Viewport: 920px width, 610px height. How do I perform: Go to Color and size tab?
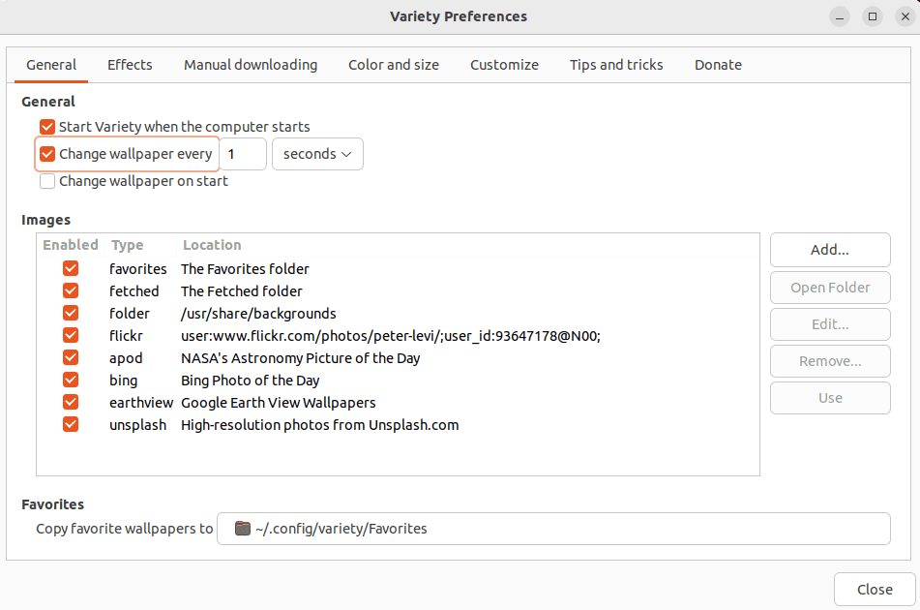394,65
